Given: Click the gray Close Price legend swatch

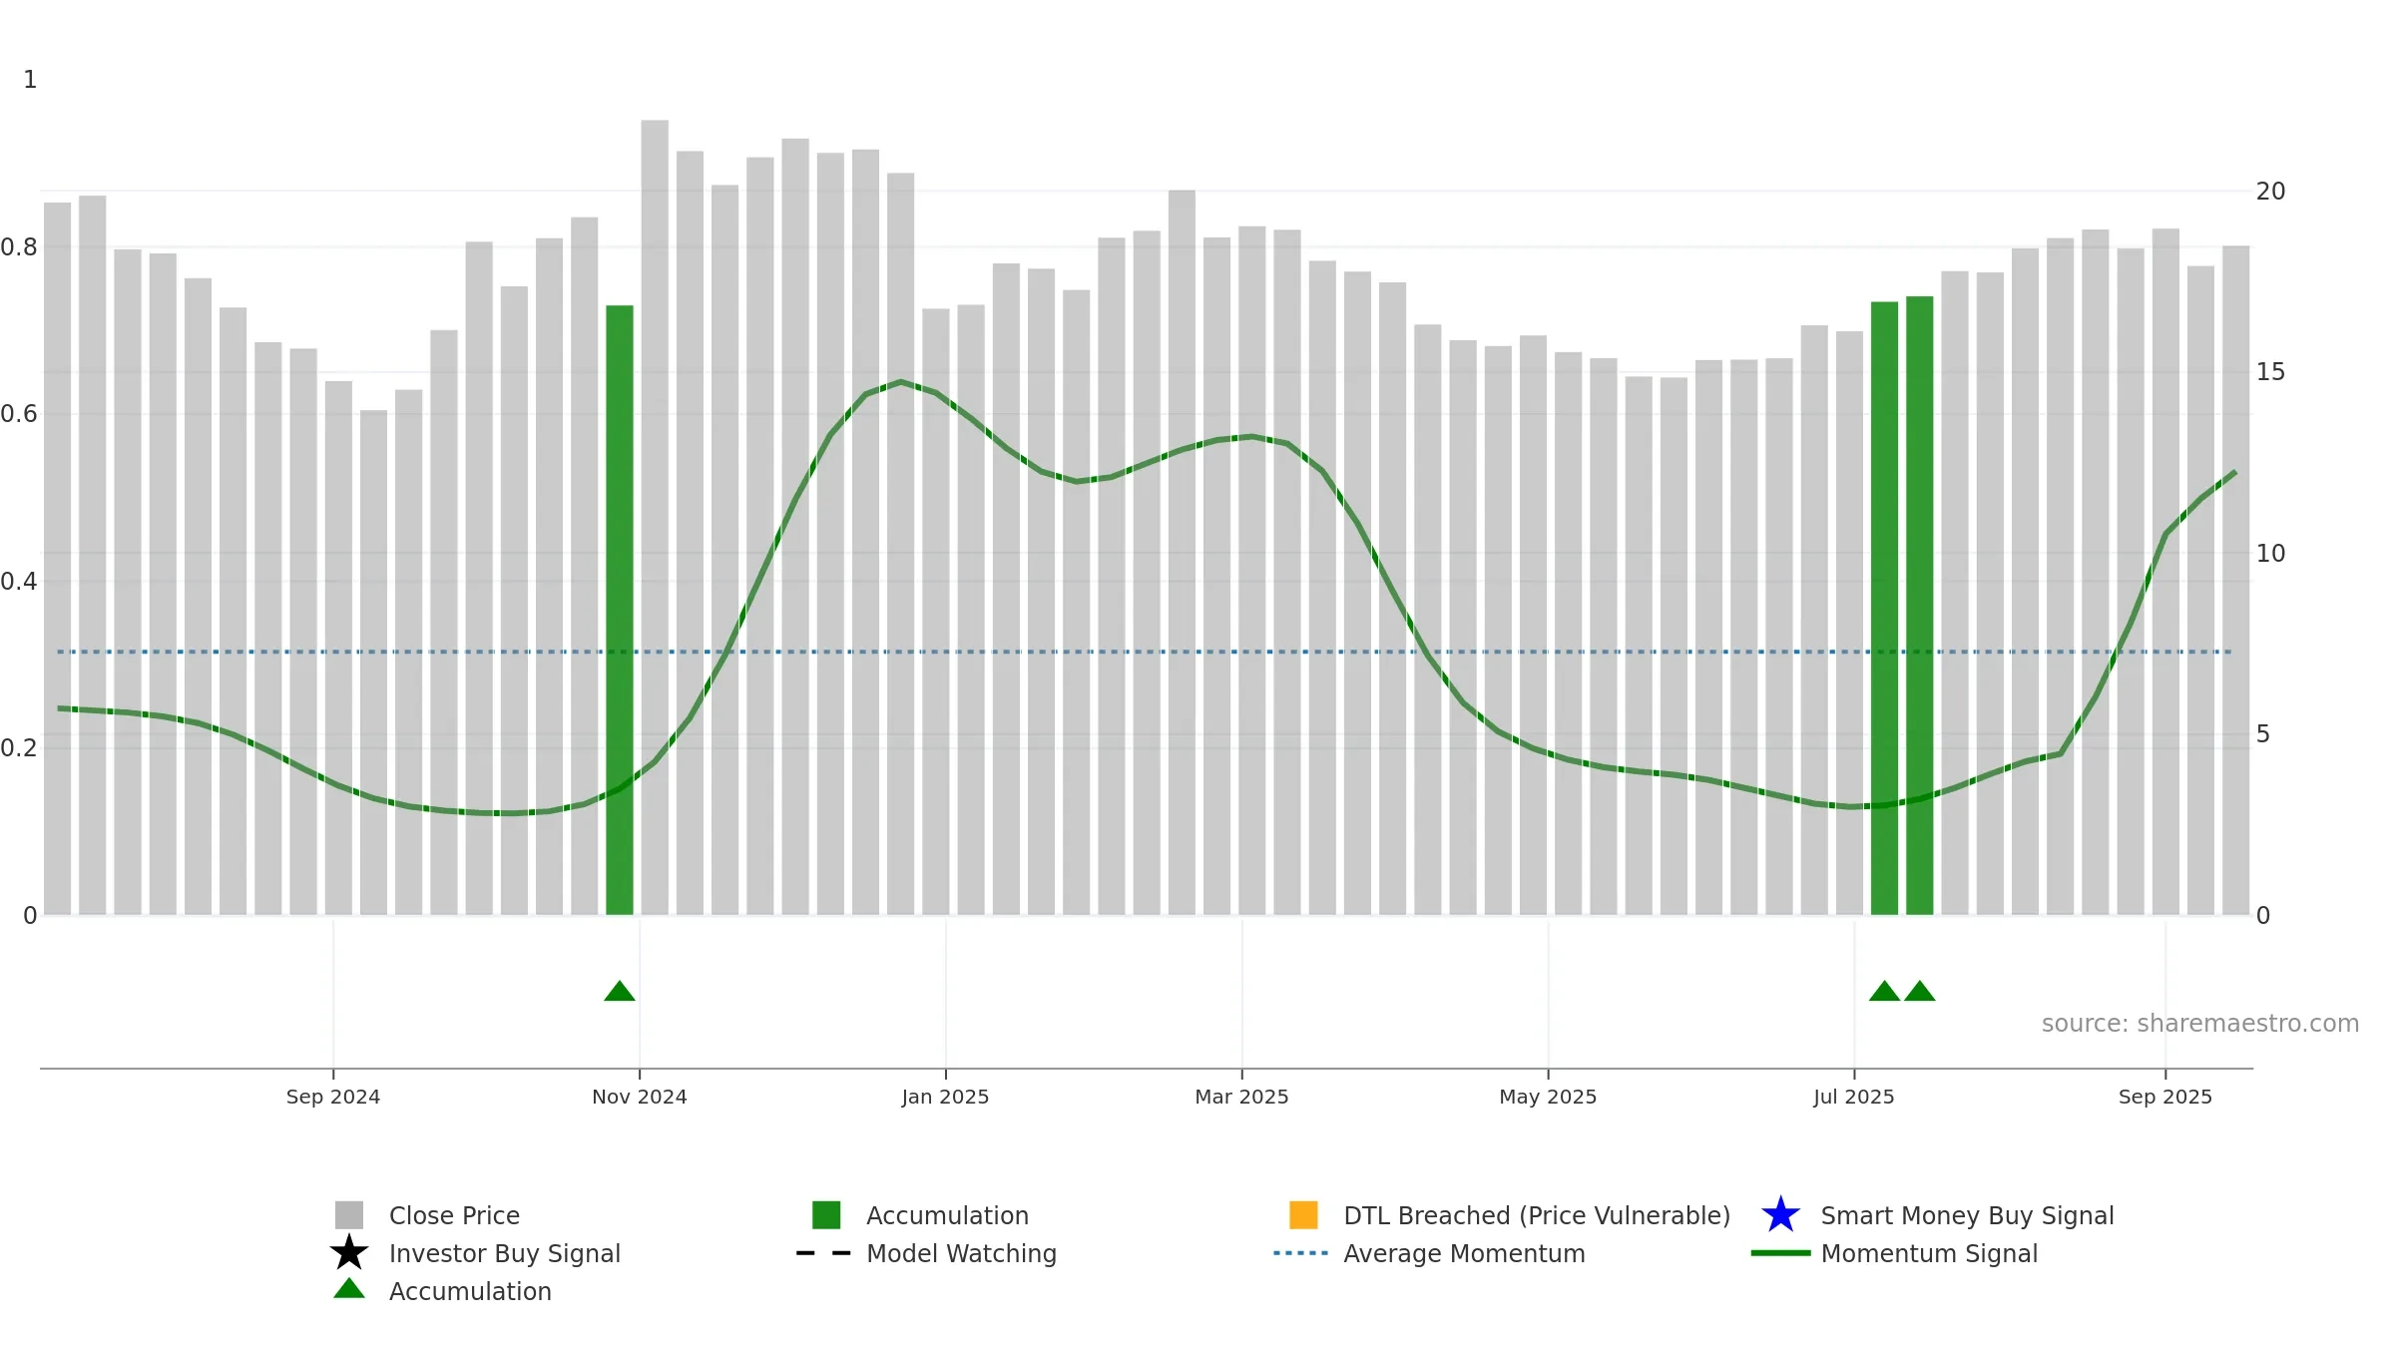Looking at the screenshot, I should tap(349, 1215).
